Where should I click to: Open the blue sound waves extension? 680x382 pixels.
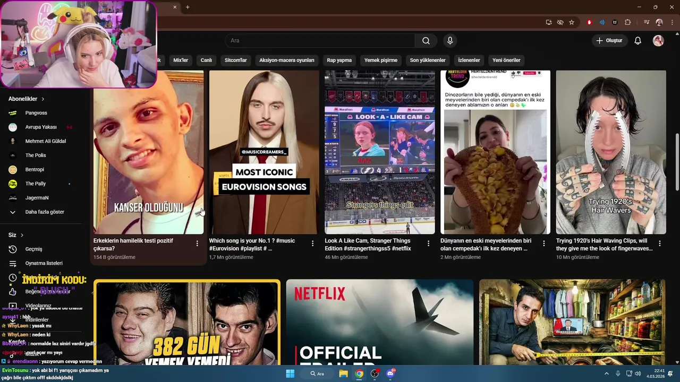coord(602,22)
